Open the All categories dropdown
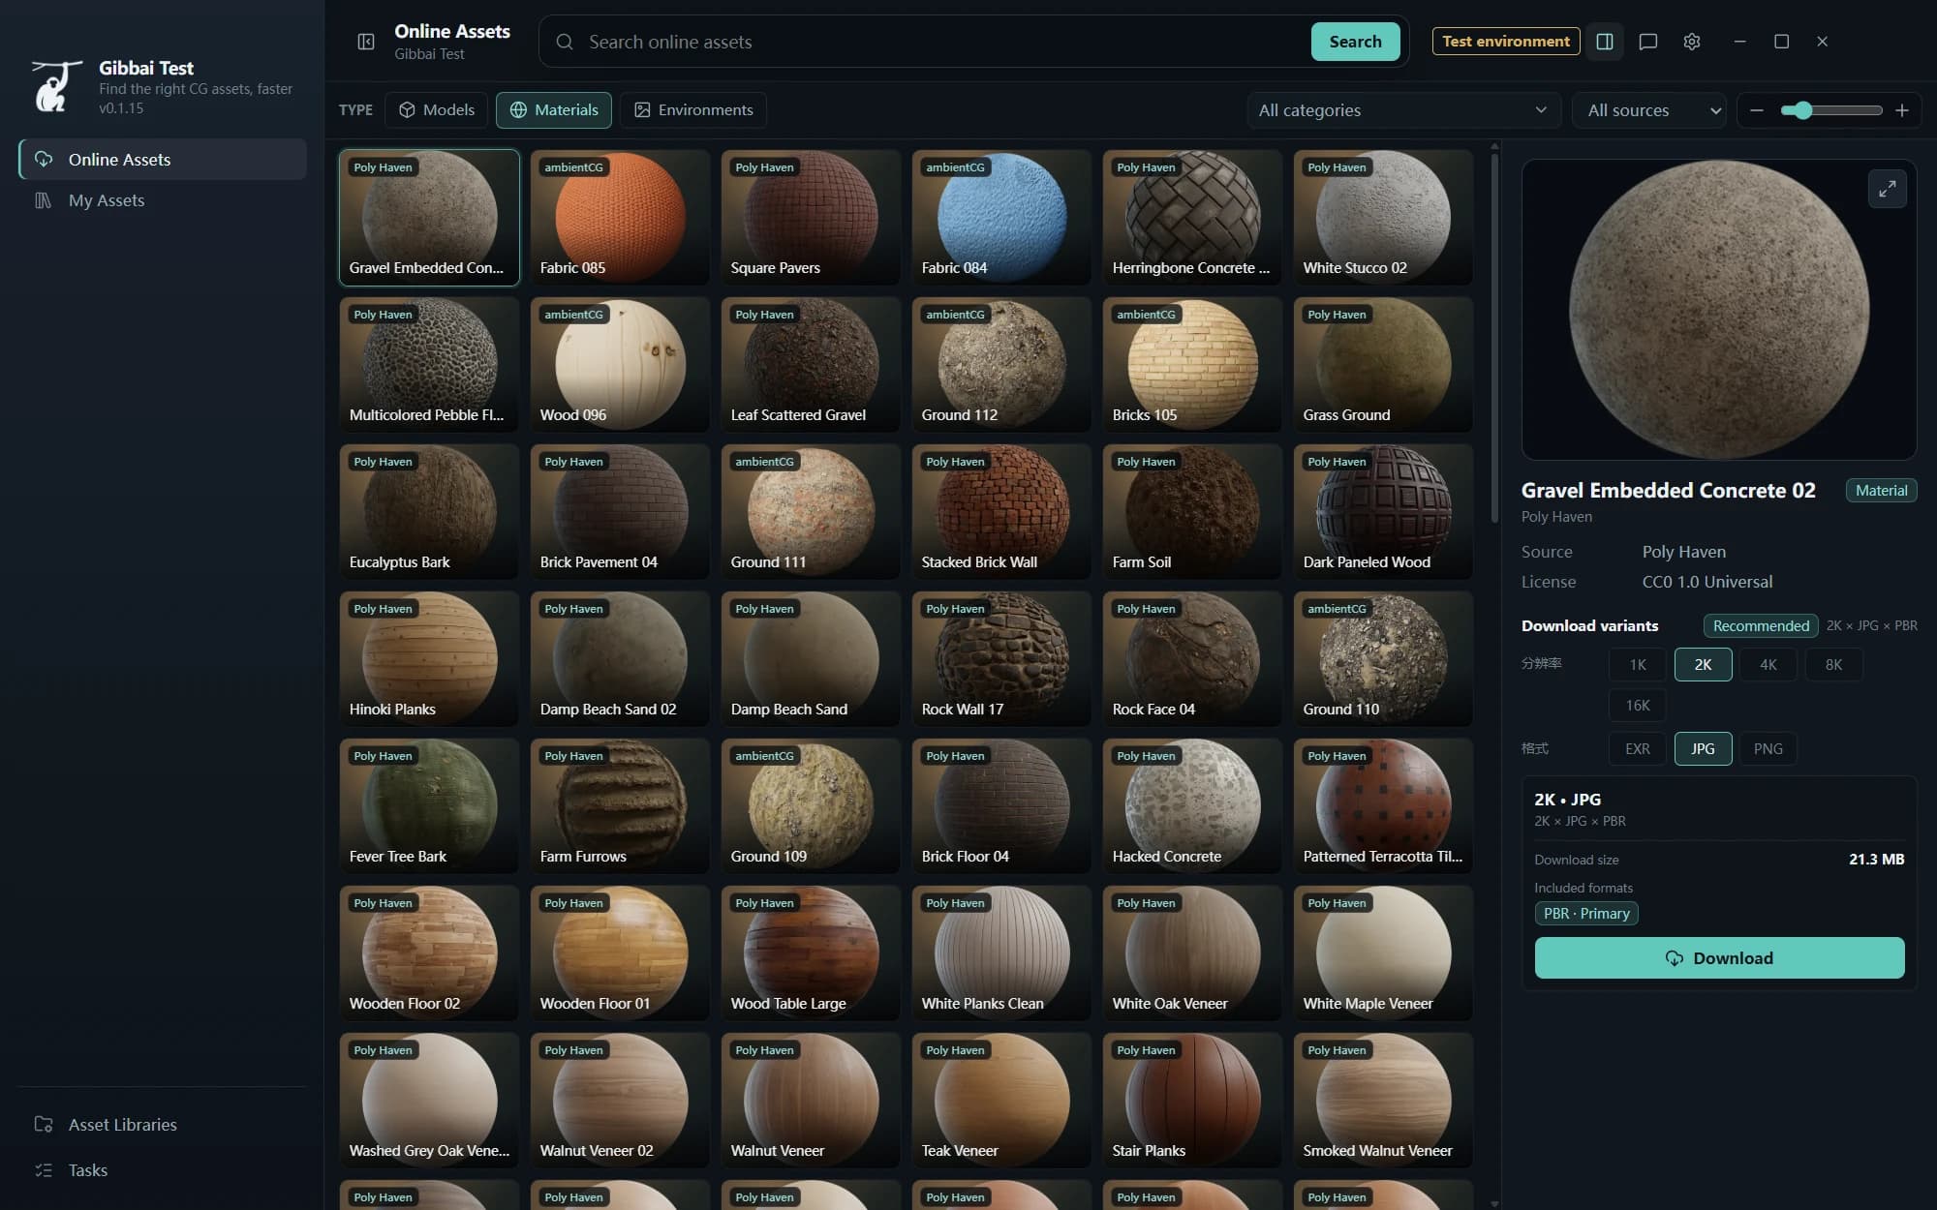 (x=1403, y=110)
